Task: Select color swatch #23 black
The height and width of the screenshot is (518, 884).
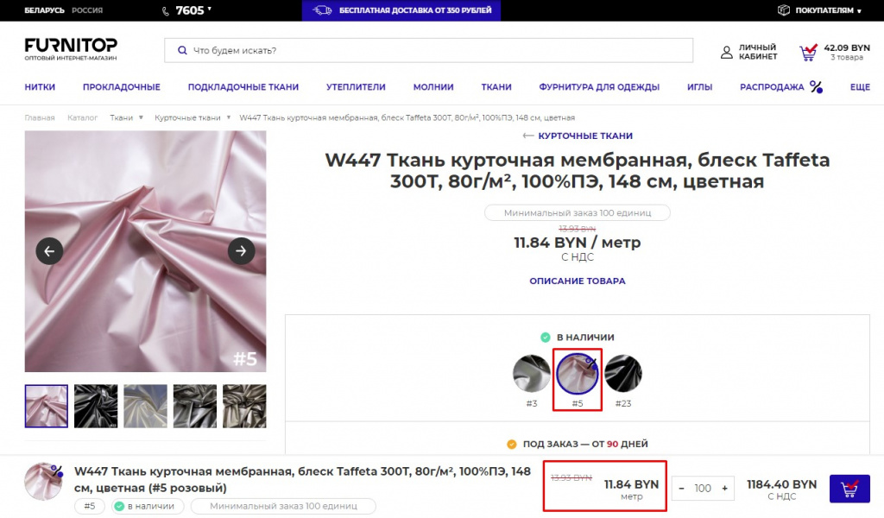Action: coord(622,374)
